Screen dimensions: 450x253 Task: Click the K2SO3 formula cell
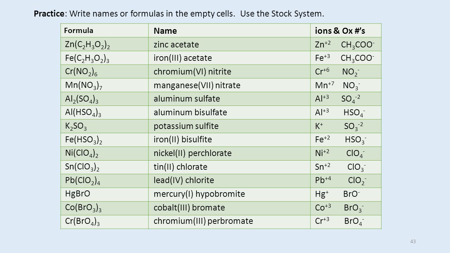pos(105,126)
